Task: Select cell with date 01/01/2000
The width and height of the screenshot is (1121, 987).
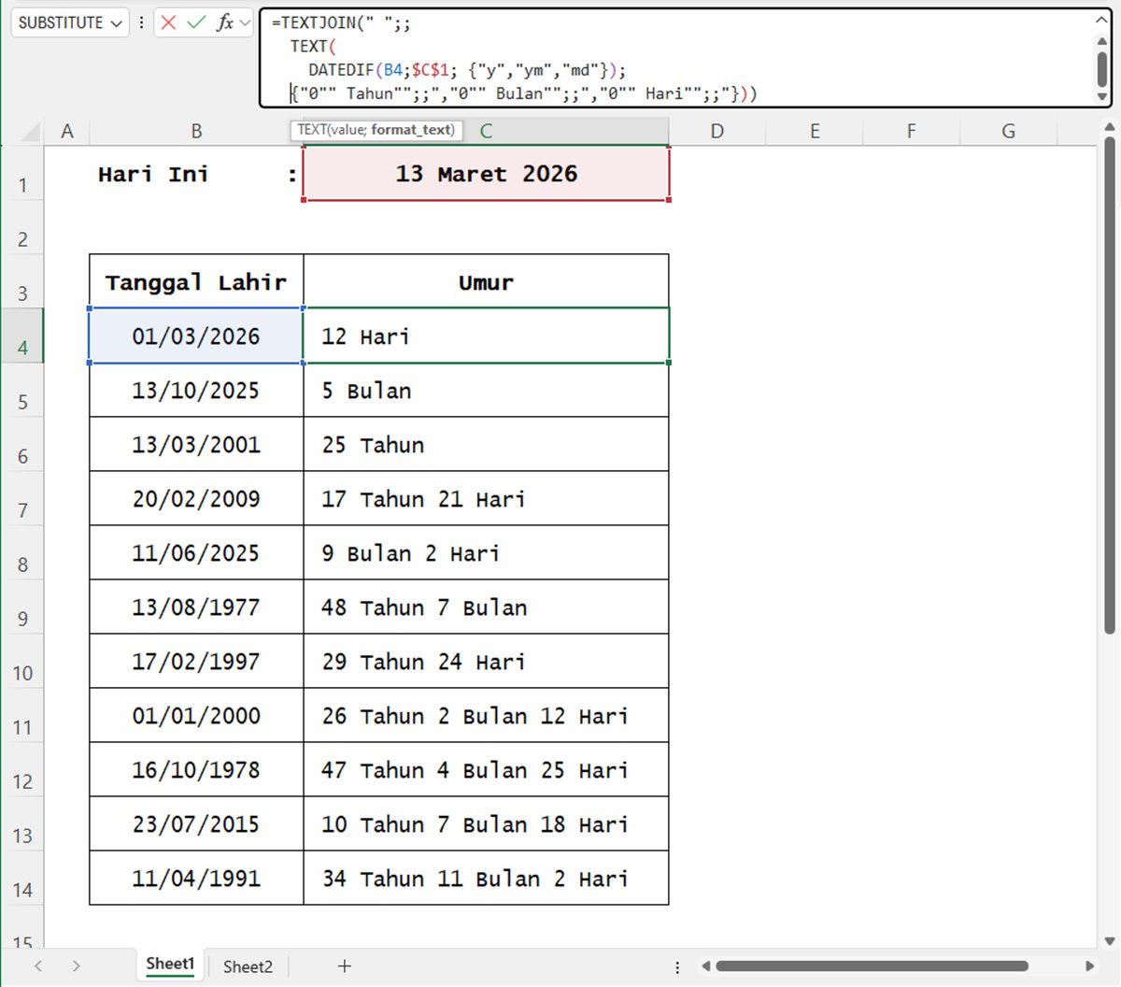Action: coord(196,716)
